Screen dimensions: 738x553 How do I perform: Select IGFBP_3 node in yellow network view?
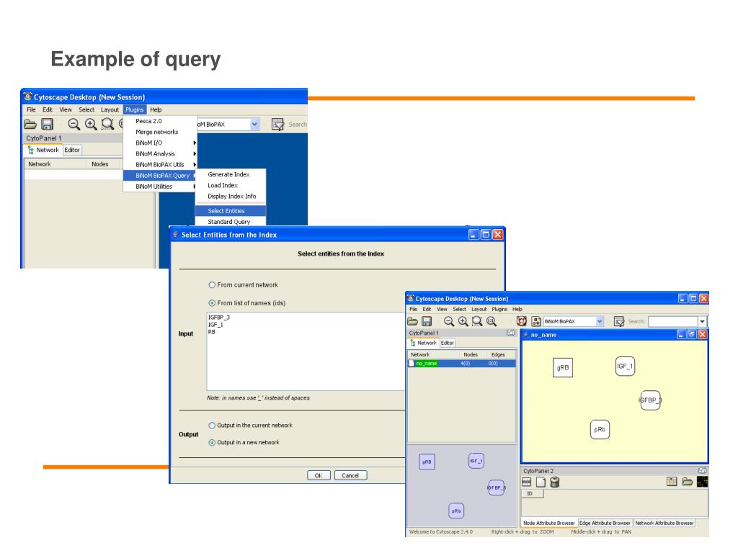click(x=651, y=400)
